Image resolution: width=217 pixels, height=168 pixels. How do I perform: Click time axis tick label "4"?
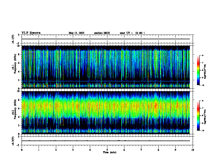coord(90,150)
